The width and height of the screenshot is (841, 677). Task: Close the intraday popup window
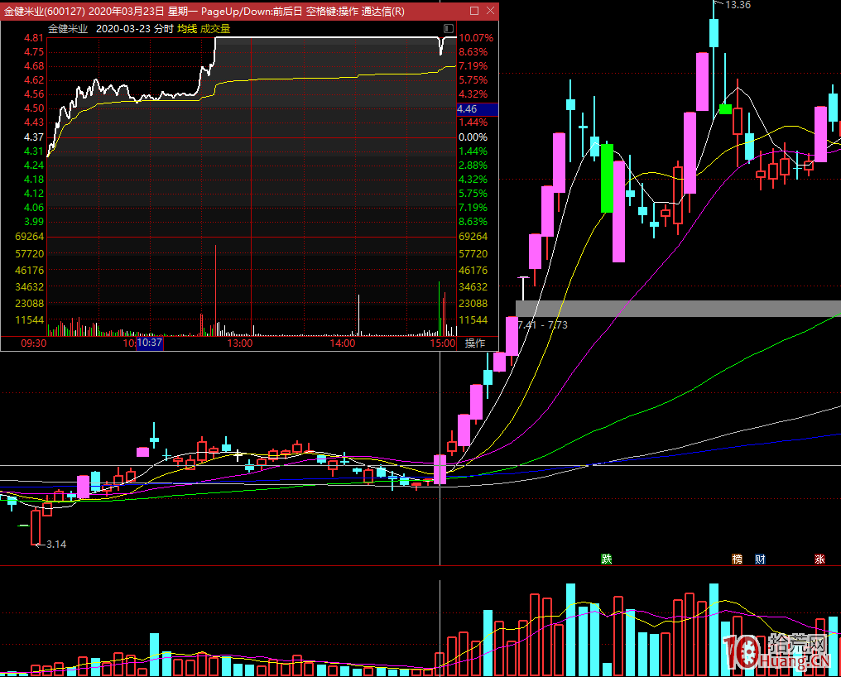[490, 11]
